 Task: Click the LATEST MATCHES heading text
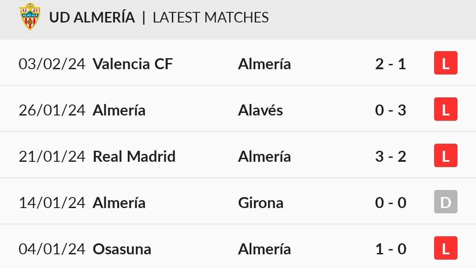[211, 17]
